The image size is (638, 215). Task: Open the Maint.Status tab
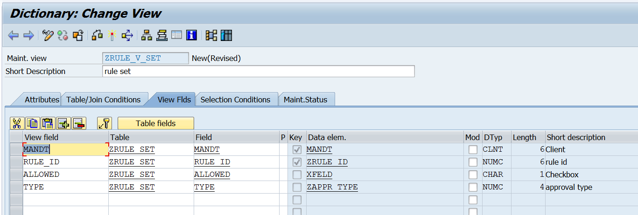305,100
